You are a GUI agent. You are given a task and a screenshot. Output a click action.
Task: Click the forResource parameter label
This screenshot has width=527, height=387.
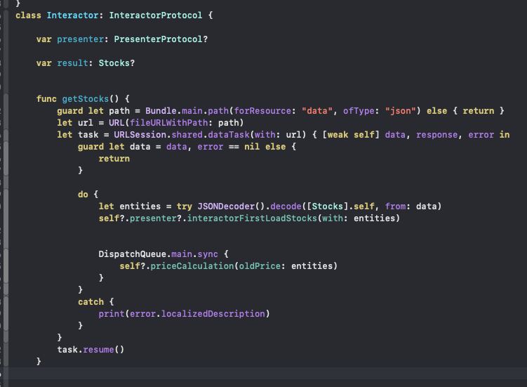(x=262, y=111)
